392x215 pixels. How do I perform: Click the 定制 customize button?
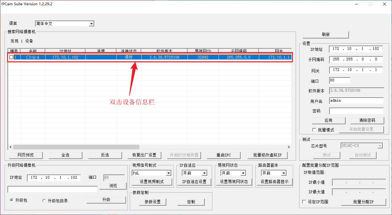(x=191, y=202)
